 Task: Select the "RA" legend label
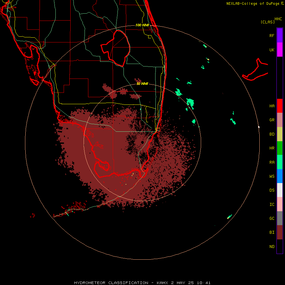coord(272,162)
